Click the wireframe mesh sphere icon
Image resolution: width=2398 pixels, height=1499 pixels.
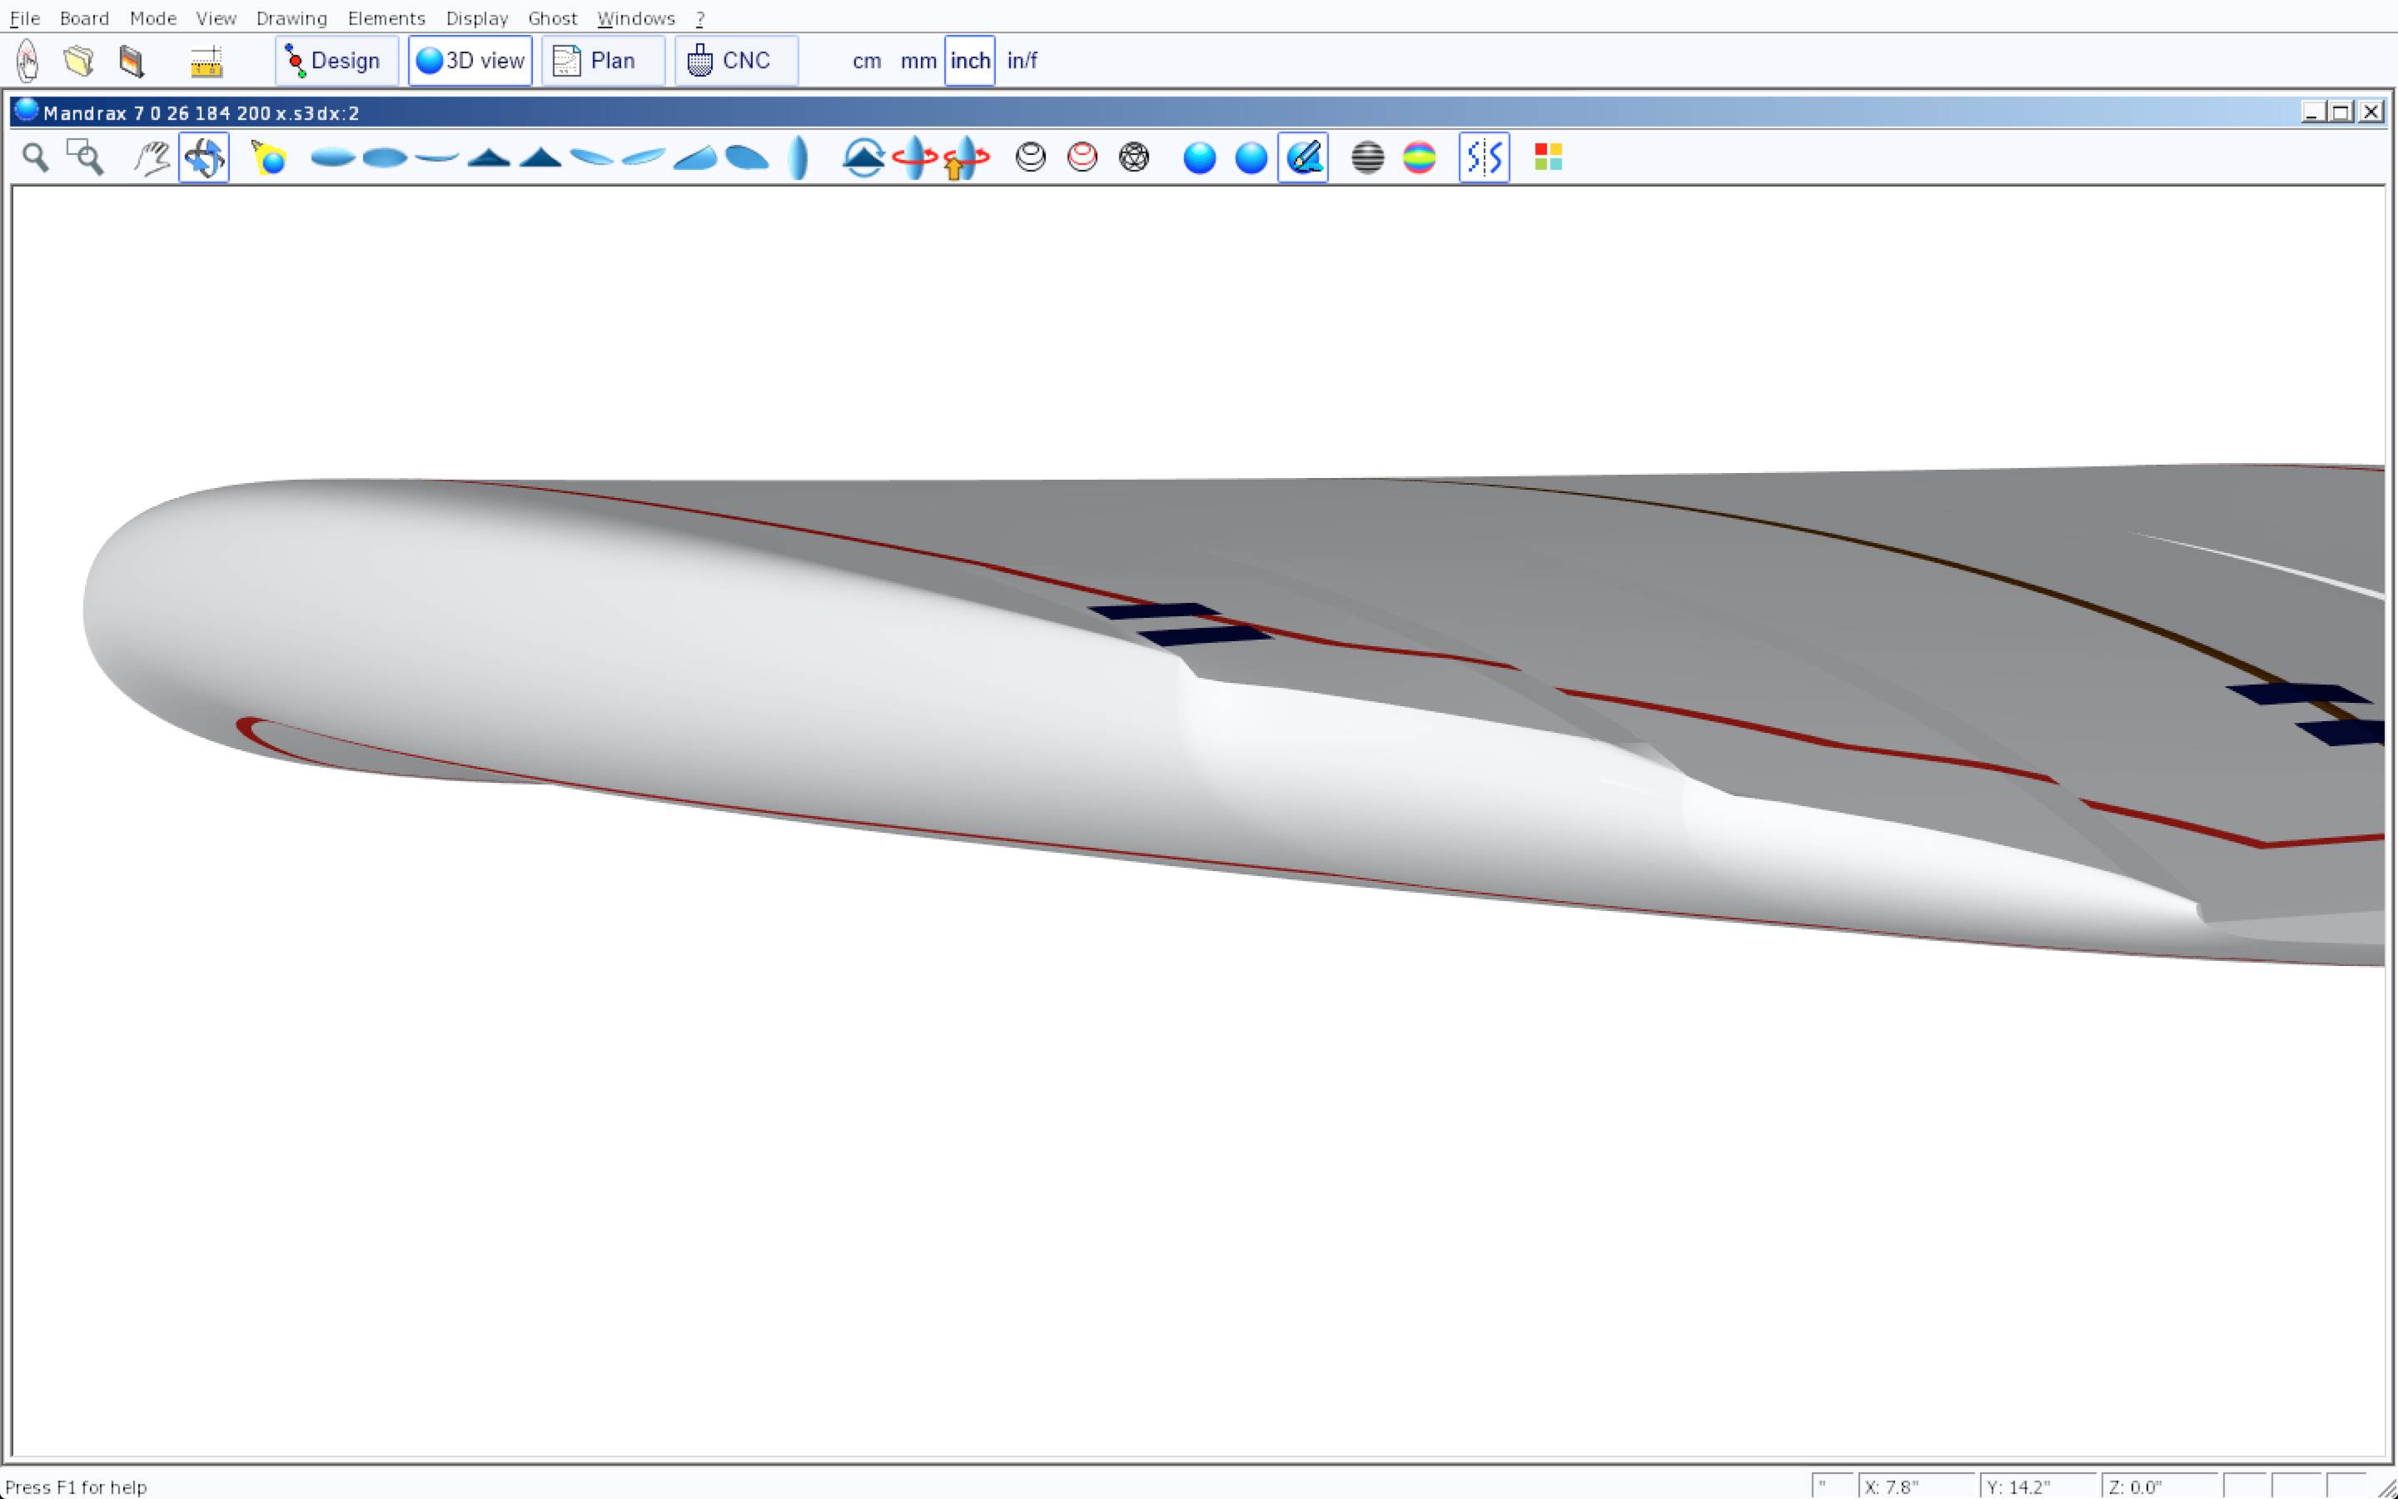point(1133,157)
